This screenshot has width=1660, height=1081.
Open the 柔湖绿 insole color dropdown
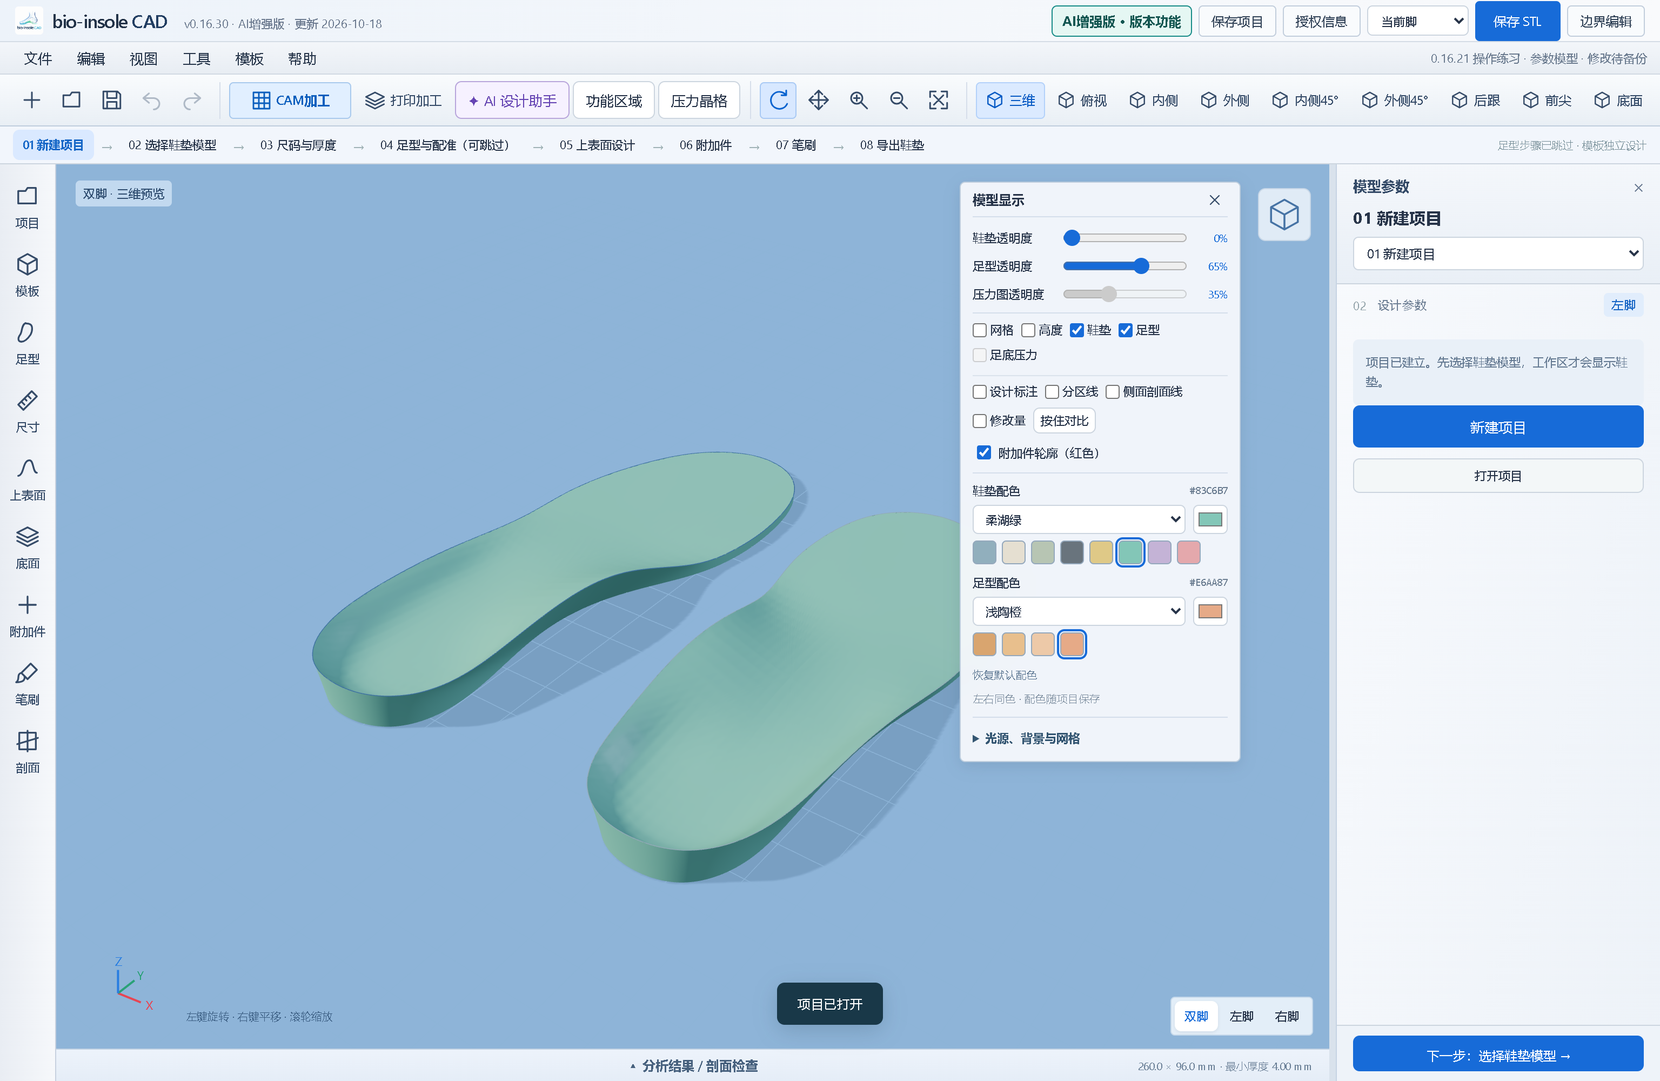[1079, 519]
